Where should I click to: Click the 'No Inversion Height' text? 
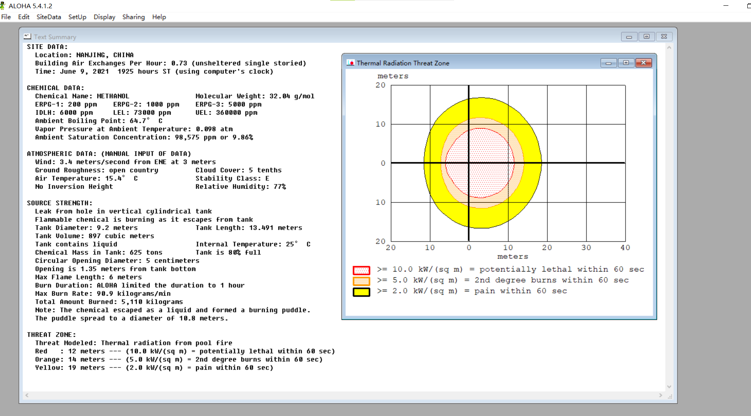[x=74, y=187]
